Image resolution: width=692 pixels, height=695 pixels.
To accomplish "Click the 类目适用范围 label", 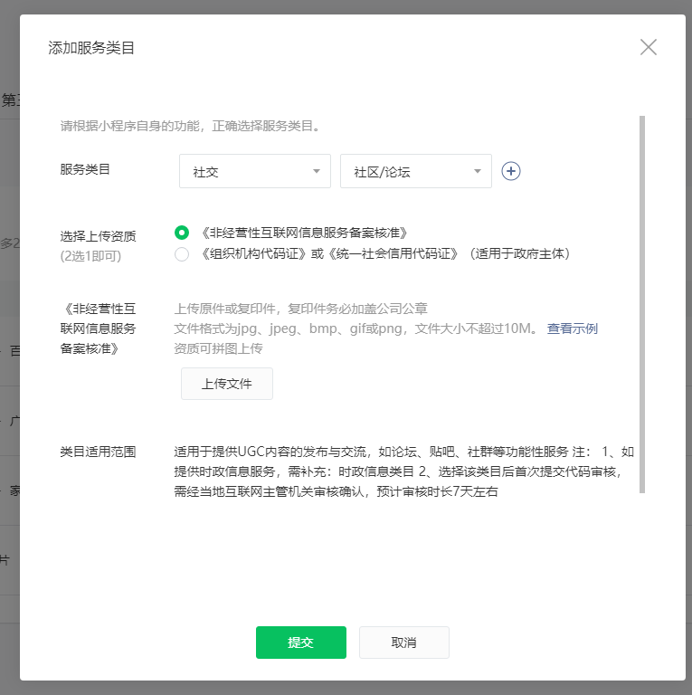I will pyautogui.click(x=98, y=452).
